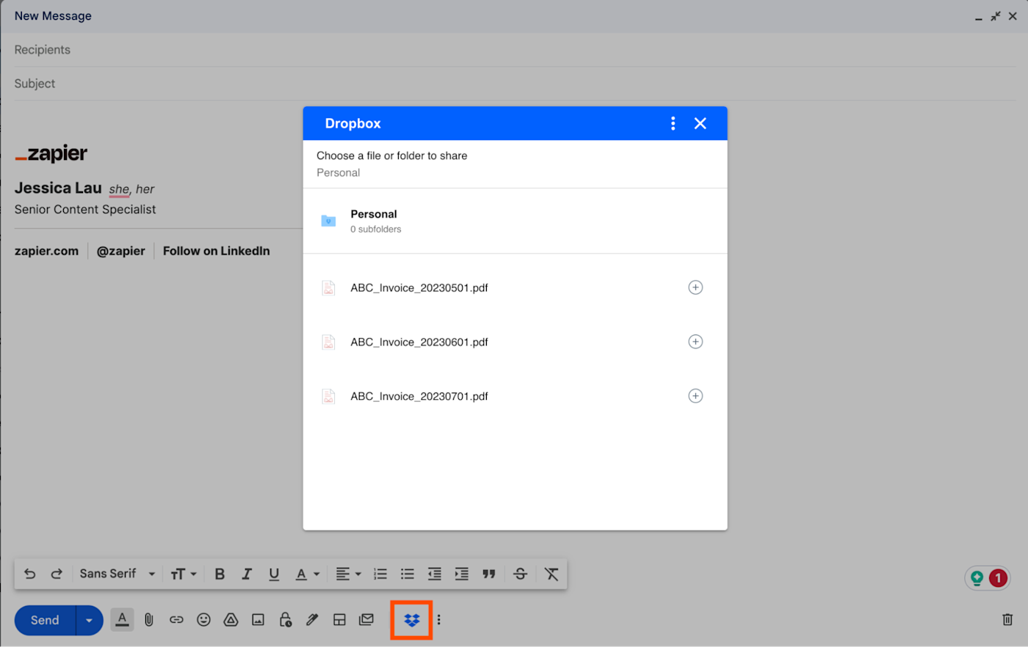Insert a photo into the message
This screenshot has width=1028, height=647.
click(x=258, y=620)
